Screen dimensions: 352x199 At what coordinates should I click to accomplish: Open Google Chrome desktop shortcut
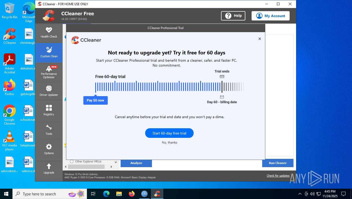click(x=10, y=115)
